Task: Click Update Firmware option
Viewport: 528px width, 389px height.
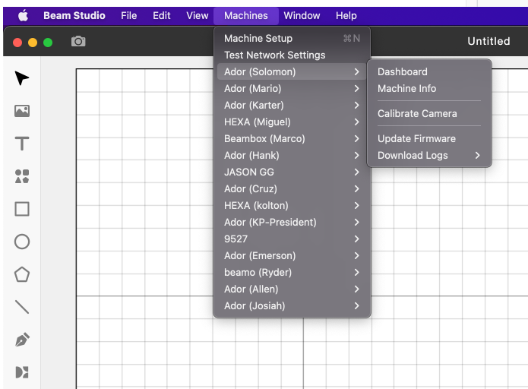Action: pyautogui.click(x=416, y=138)
